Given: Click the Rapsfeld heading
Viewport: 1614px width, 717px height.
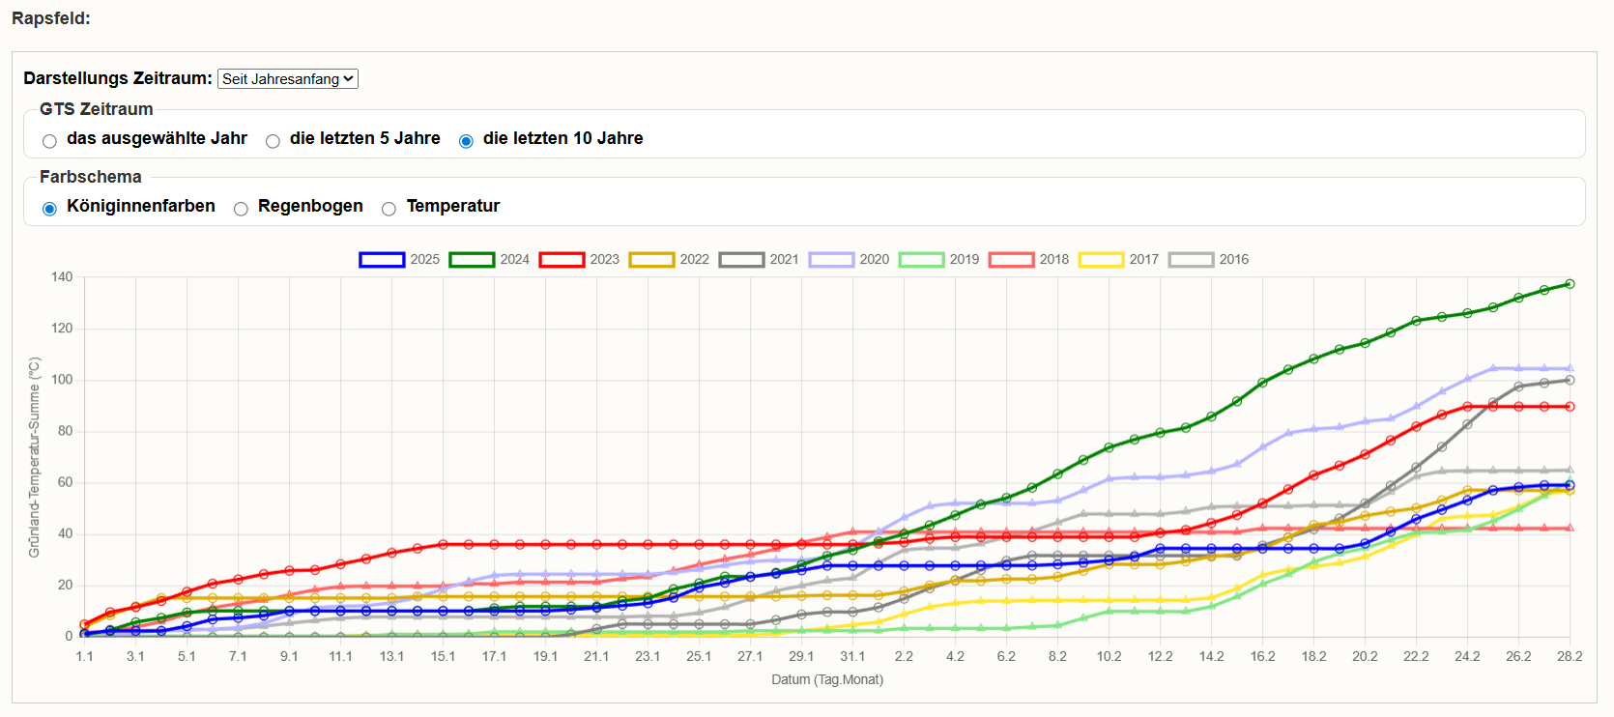Looking at the screenshot, I should (51, 18).
